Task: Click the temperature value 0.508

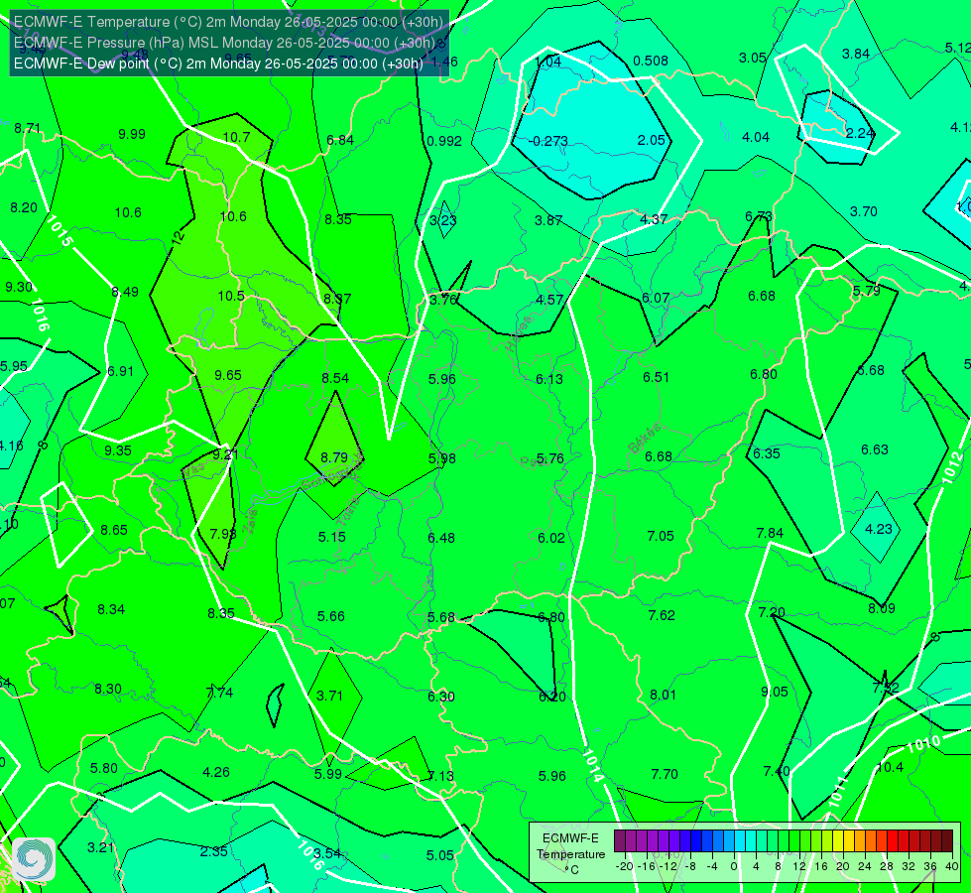Action: 651,61
